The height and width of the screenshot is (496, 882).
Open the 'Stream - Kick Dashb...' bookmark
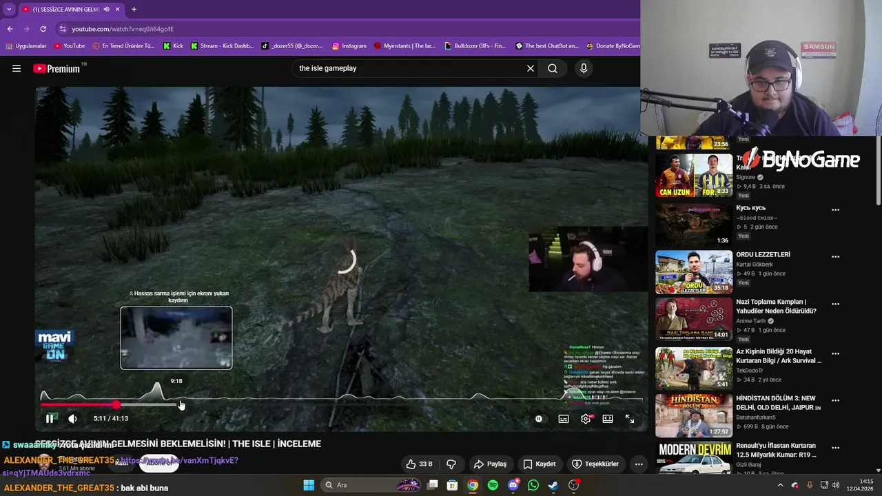[x=222, y=46]
